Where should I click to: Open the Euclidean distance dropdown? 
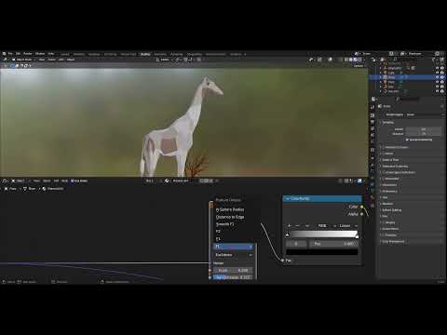click(x=233, y=255)
